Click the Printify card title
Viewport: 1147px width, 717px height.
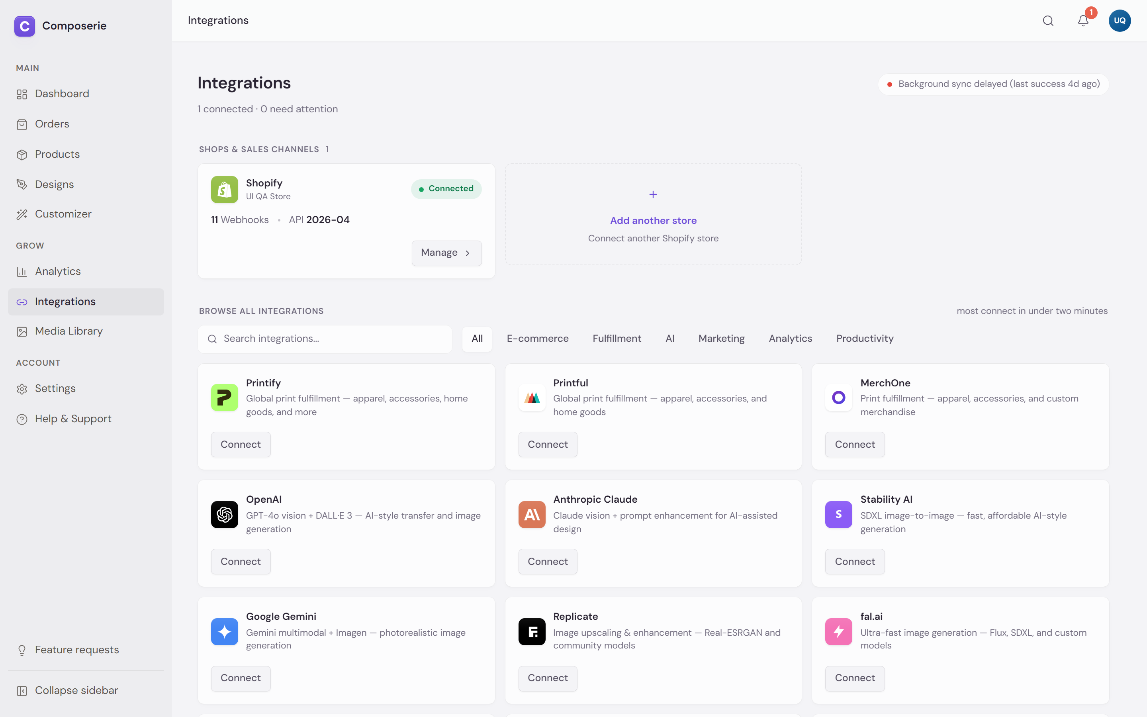coord(264,383)
